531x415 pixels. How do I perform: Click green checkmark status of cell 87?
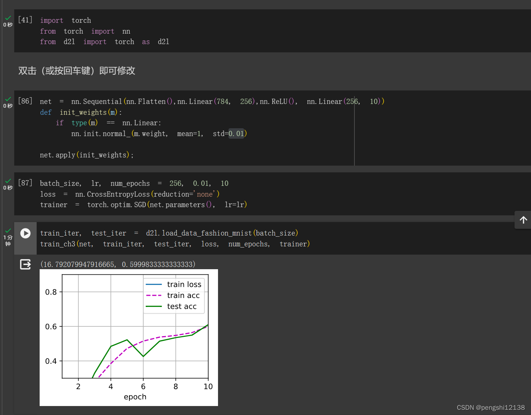point(8,181)
